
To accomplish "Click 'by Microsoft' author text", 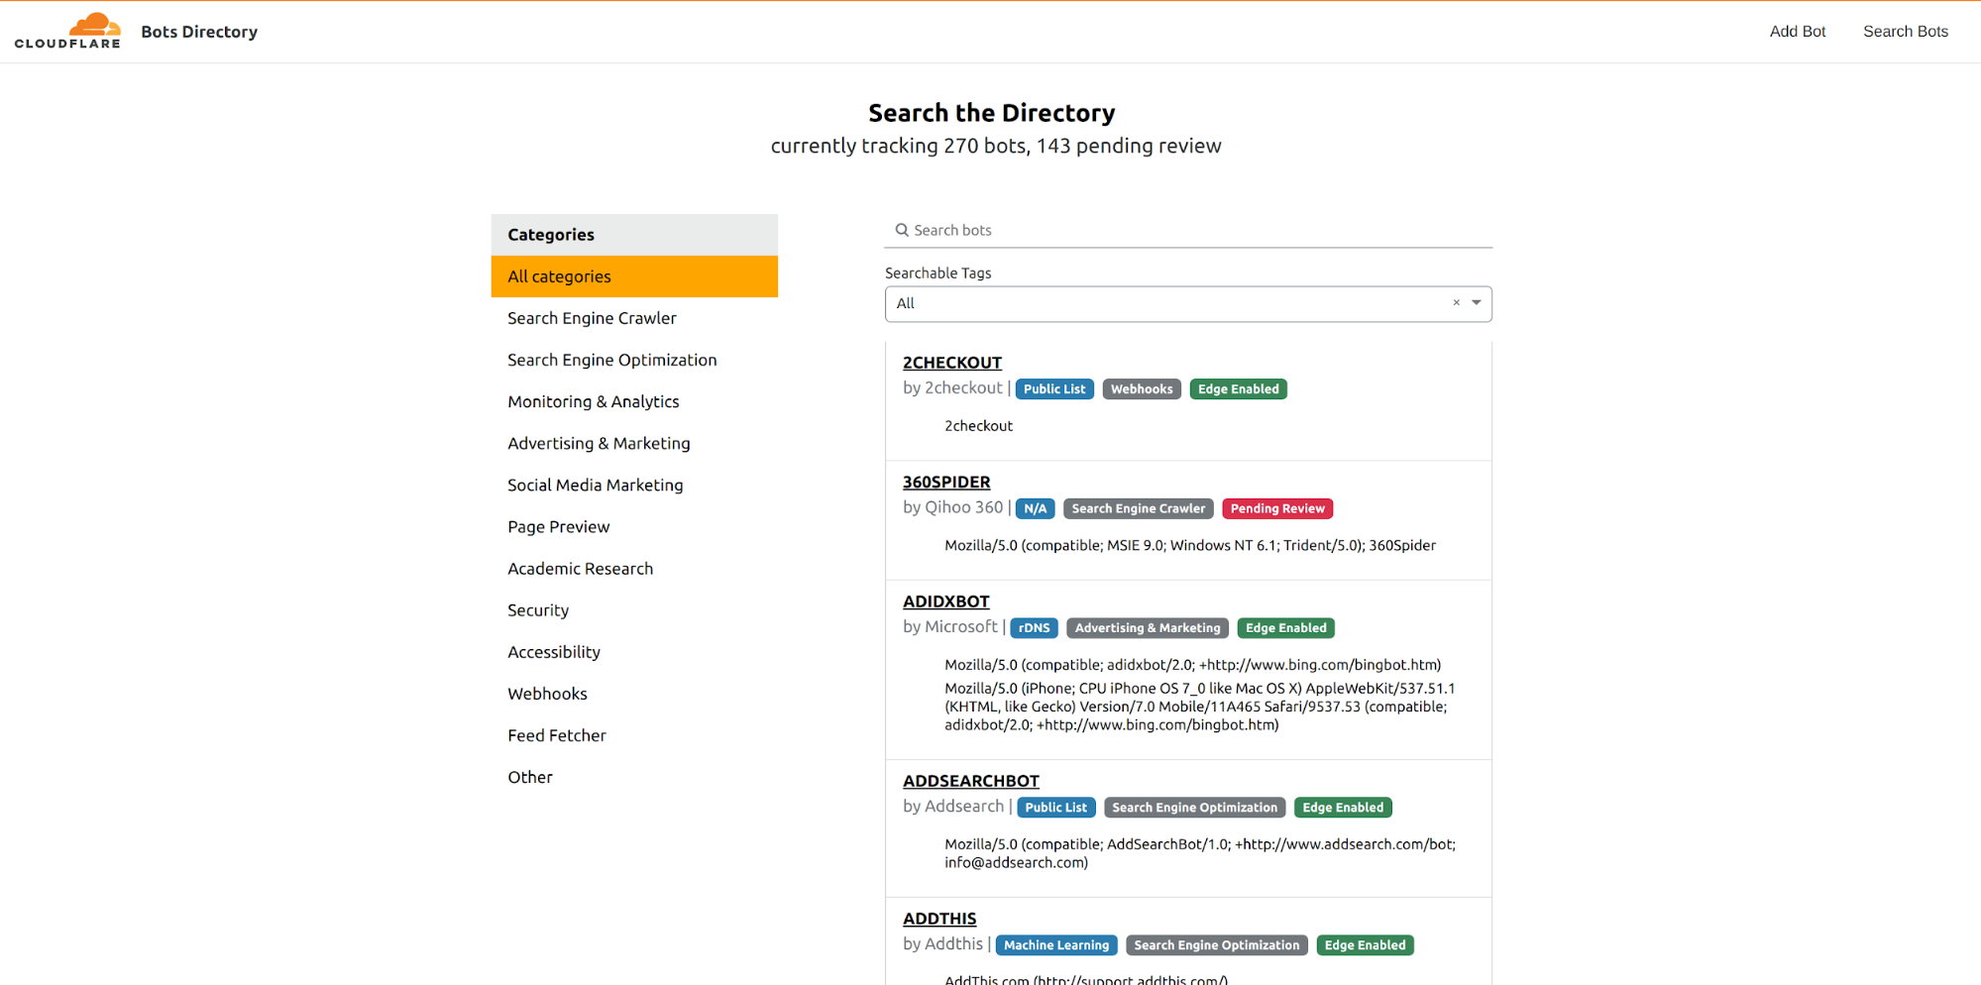I will pos(949,627).
